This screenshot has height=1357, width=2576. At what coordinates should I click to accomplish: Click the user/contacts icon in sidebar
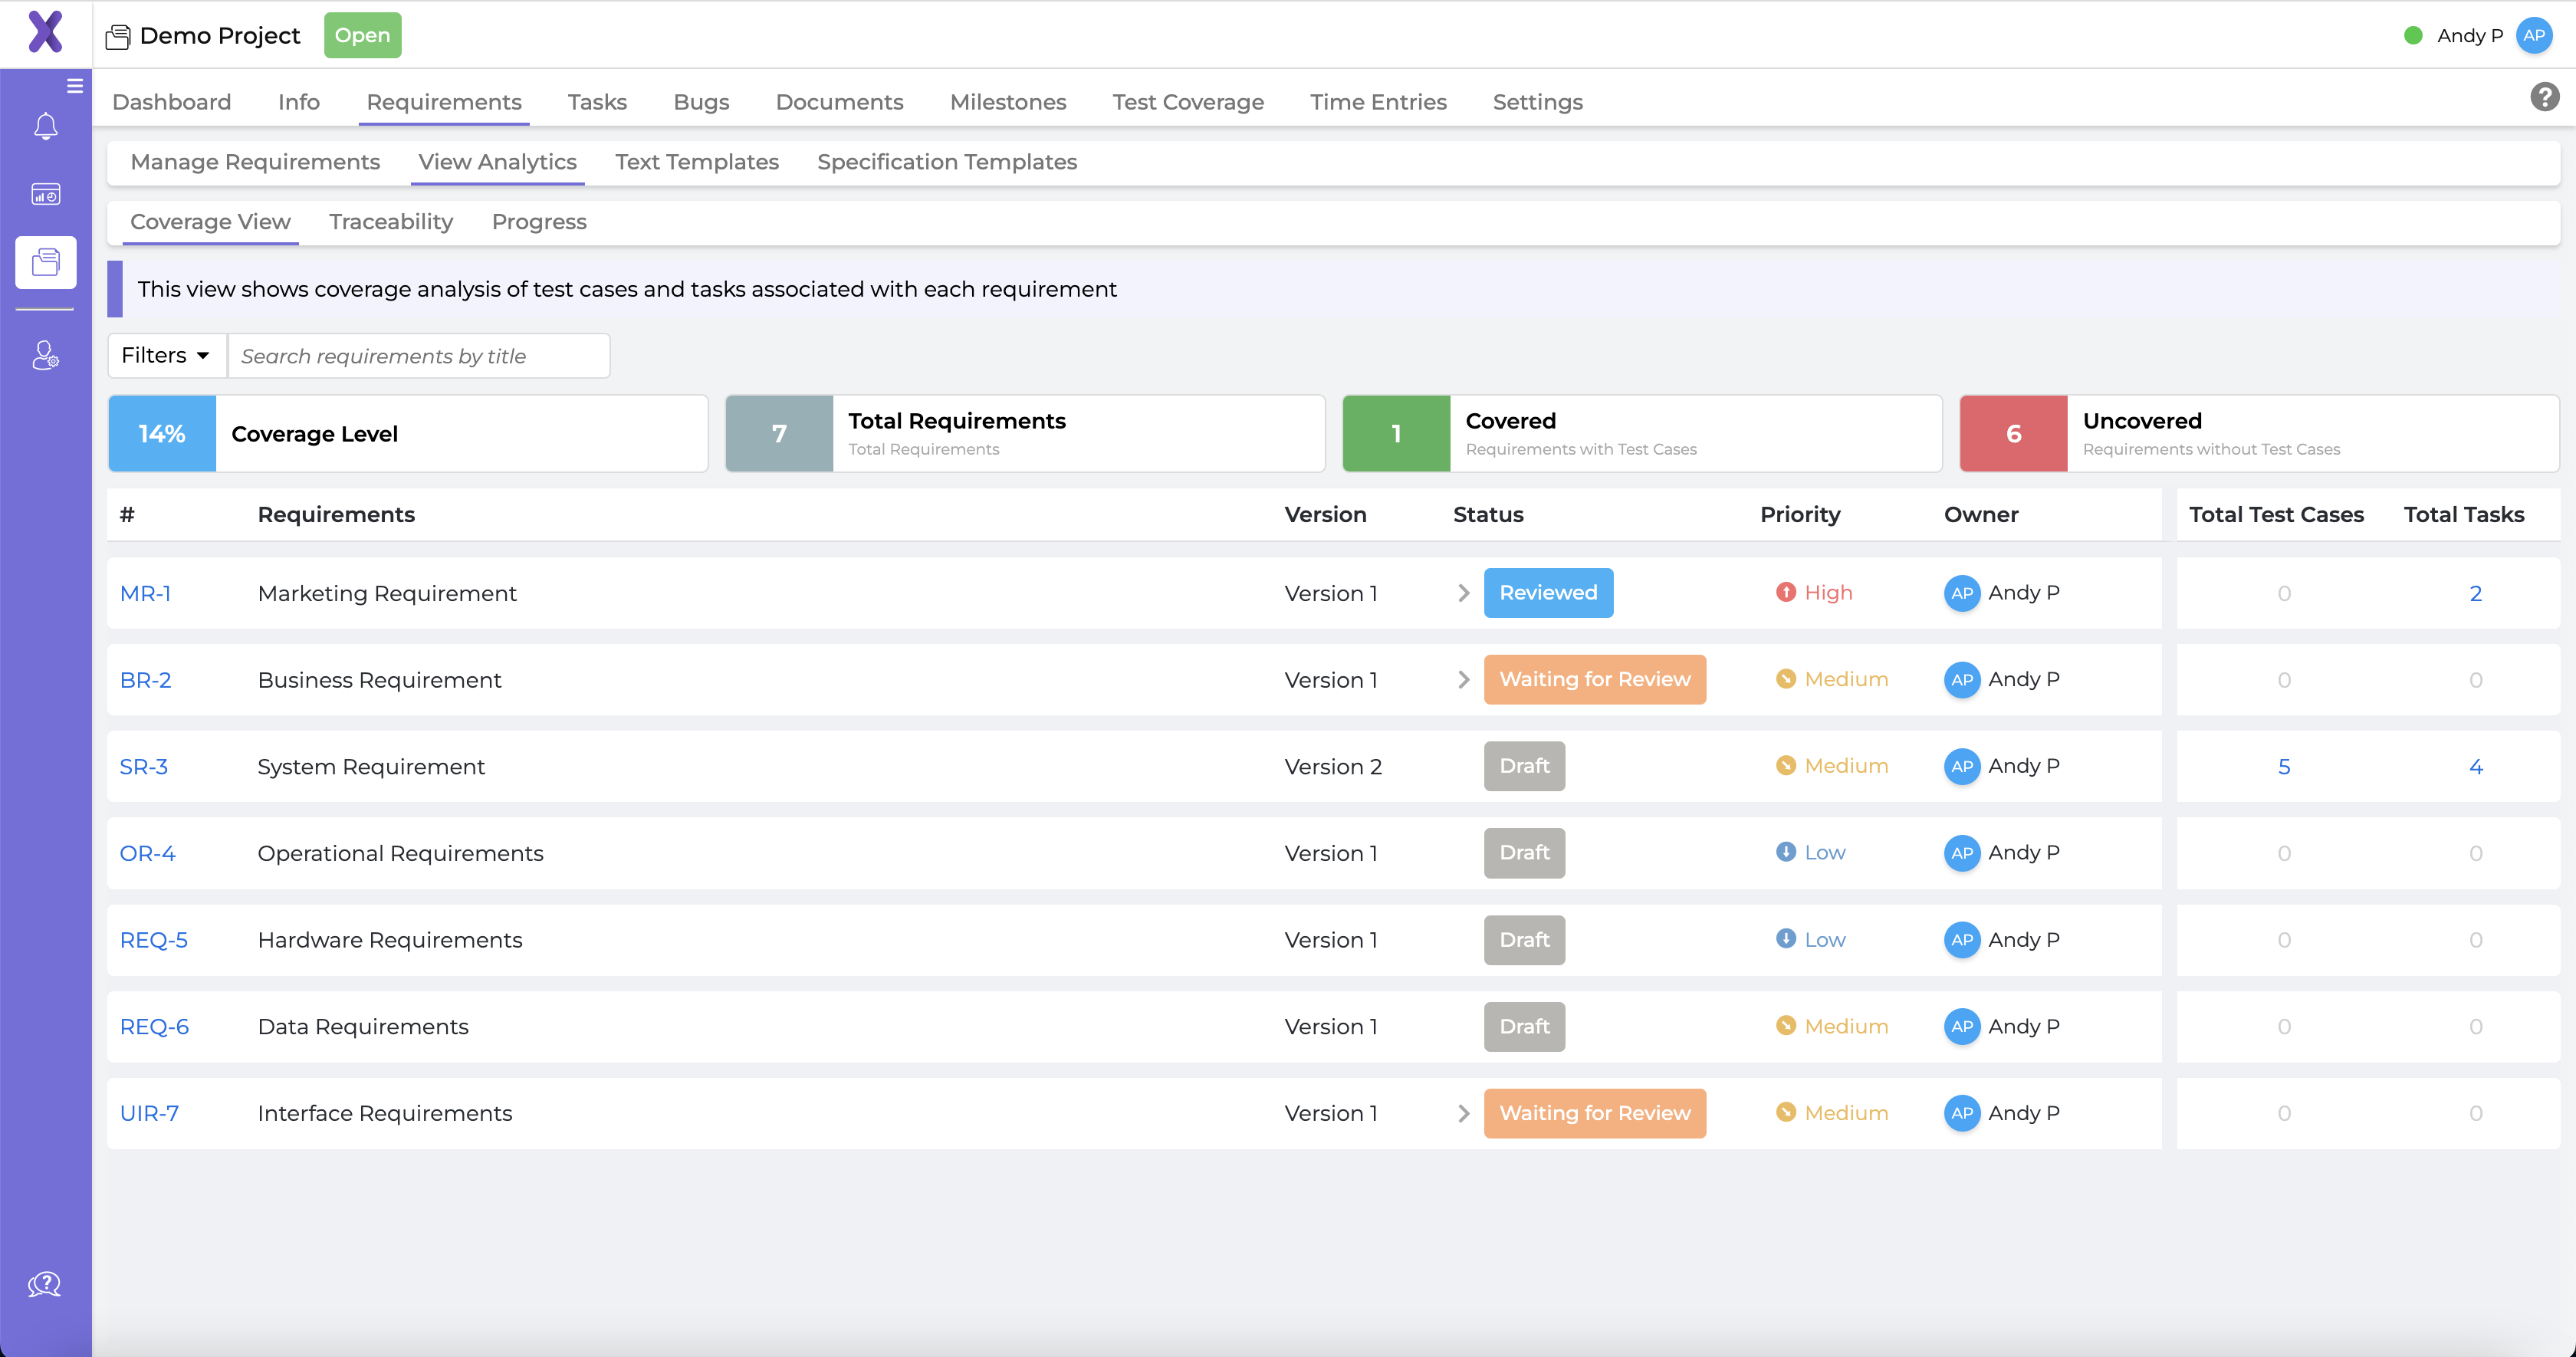click(44, 360)
